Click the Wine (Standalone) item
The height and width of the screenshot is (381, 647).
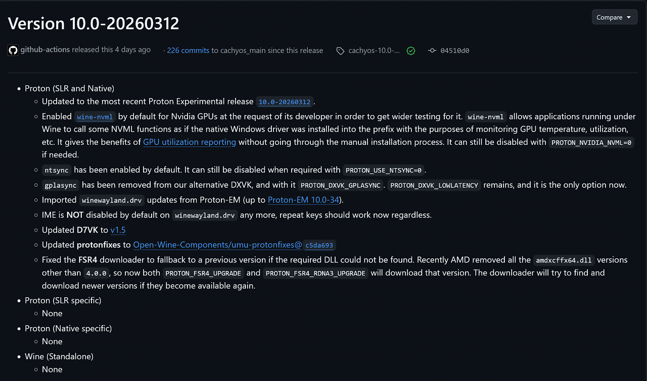click(x=59, y=357)
